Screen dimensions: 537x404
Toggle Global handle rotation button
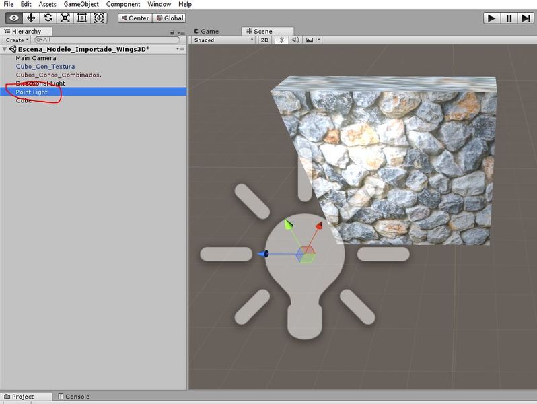tap(169, 18)
